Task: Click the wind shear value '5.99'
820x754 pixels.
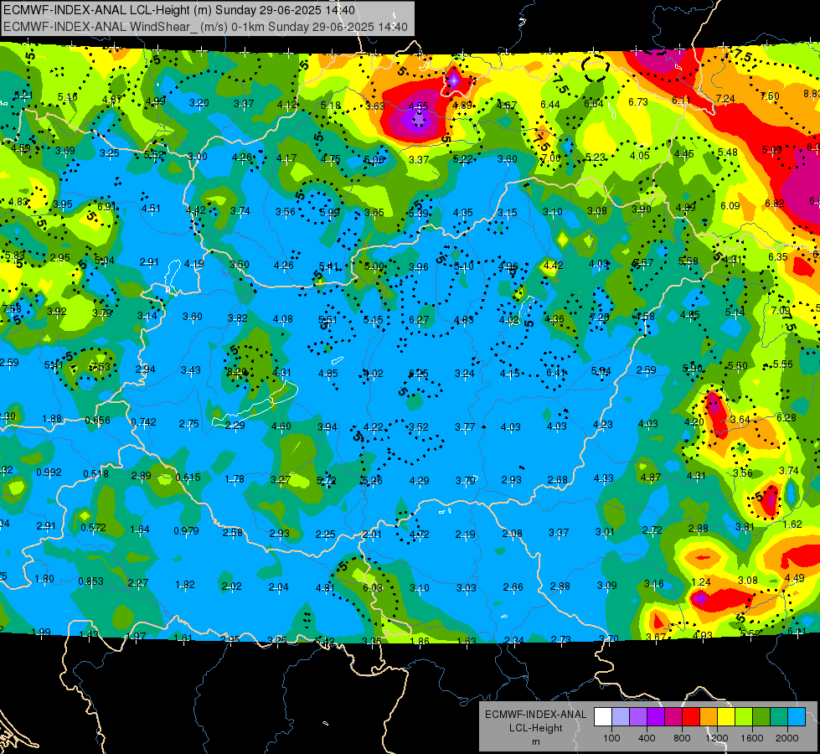Action: pos(329,213)
